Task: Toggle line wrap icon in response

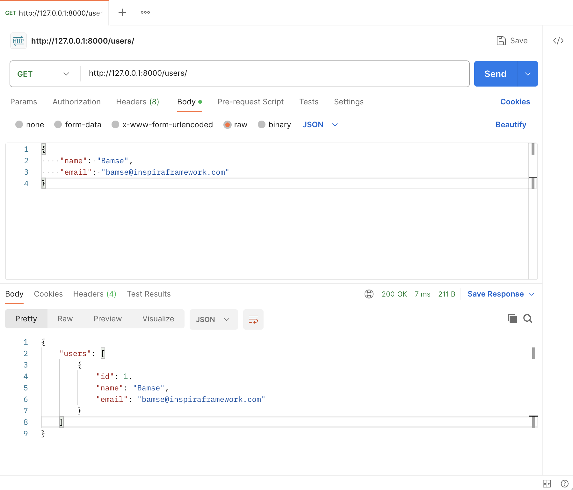Action: (253, 319)
